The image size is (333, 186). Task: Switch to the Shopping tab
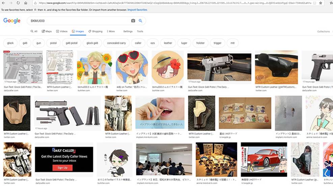click(95, 31)
